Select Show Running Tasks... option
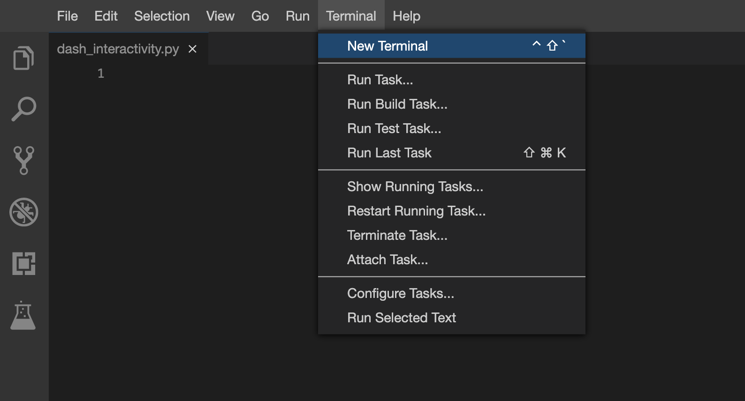Screen dimensions: 745x401 [415, 186]
